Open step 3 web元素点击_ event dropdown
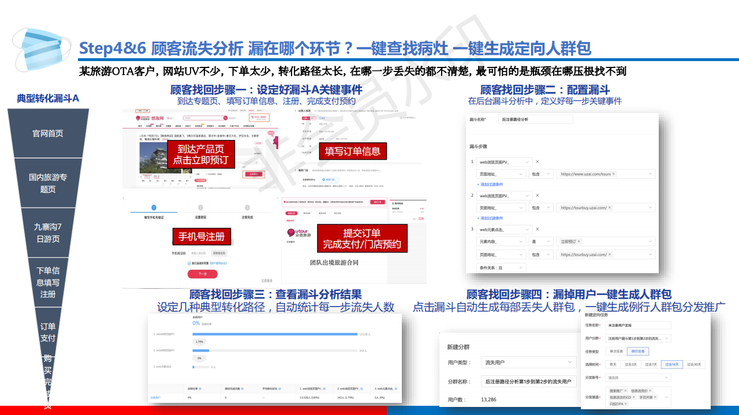The width and height of the screenshot is (739, 415). point(504,229)
